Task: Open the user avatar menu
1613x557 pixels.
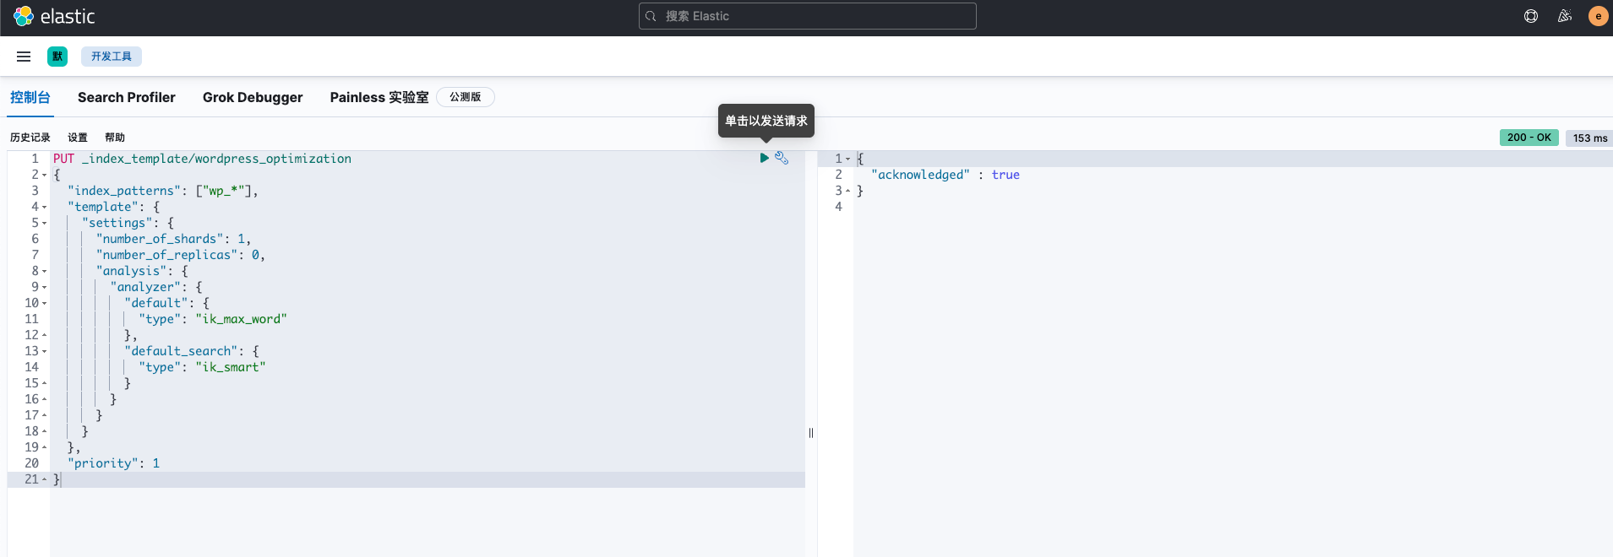Action: coord(1598,16)
